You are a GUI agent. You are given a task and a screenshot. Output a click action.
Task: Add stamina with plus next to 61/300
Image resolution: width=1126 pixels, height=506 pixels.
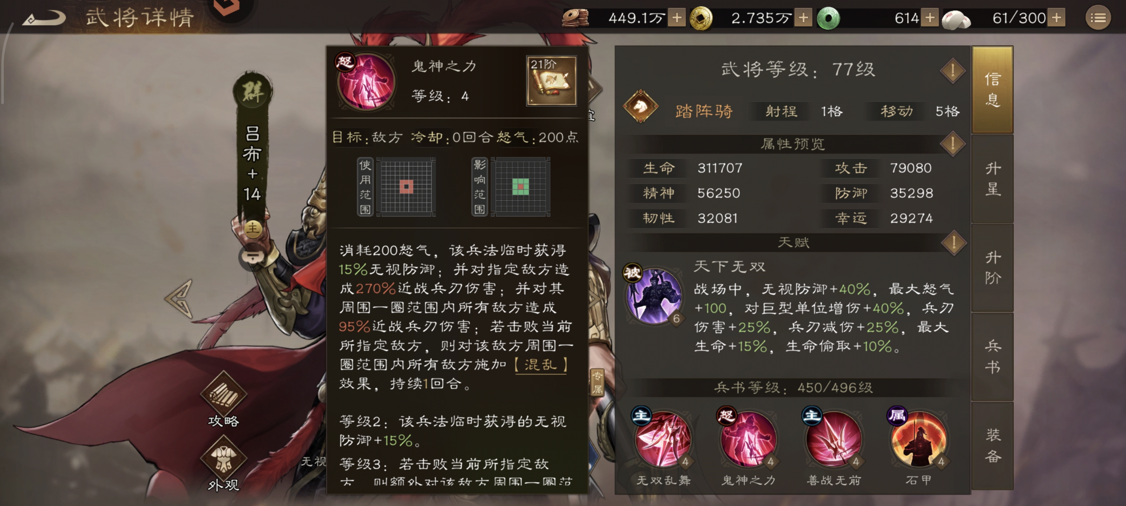pyautogui.click(x=1056, y=19)
